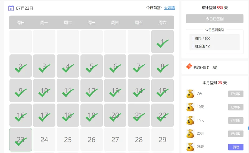The image size is (249, 153).
Task: Click the checked day 15 cell
Action: [162, 90]
